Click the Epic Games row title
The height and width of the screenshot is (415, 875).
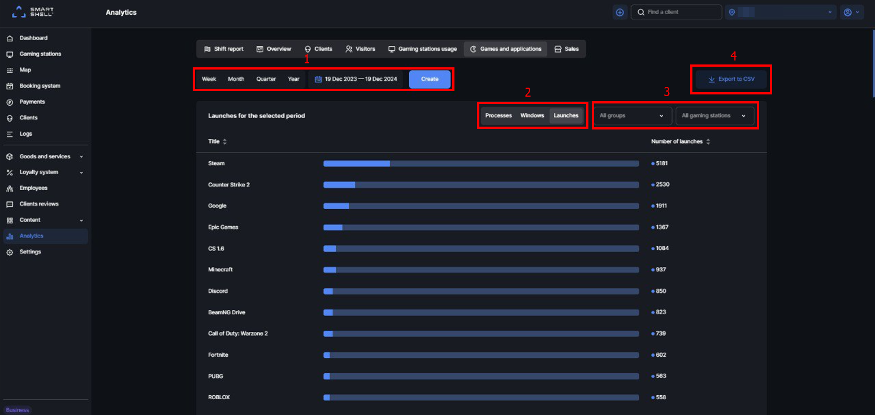(x=223, y=227)
